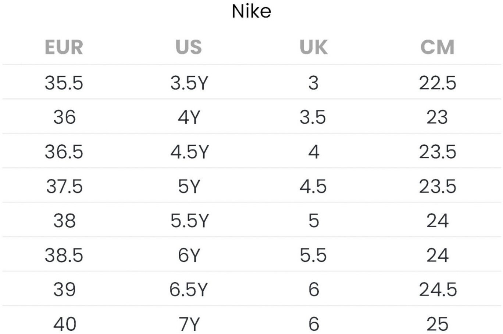This screenshot has height=334, width=503.
Task: Click the UK column header
Action: click(x=313, y=47)
